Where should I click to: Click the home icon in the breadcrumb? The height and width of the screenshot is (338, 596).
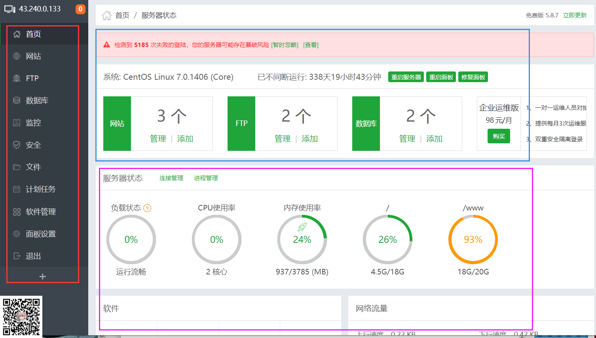click(x=106, y=15)
